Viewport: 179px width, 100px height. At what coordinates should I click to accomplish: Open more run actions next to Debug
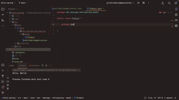(x=149, y=3)
